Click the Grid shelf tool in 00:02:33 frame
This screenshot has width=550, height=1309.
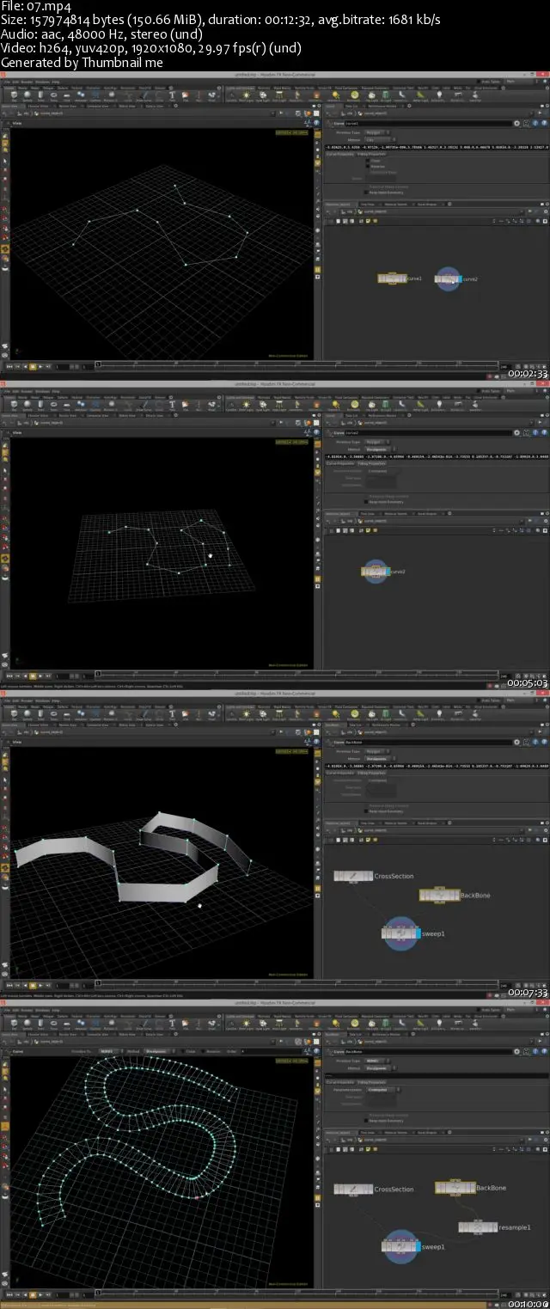pos(67,95)
